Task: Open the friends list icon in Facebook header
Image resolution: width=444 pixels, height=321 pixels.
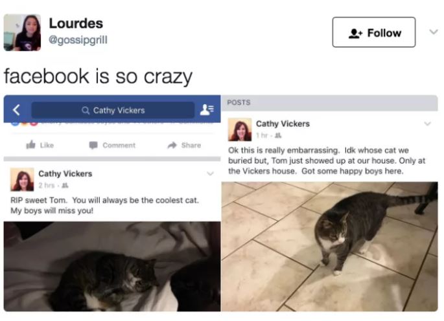Action: click(207, 110)
